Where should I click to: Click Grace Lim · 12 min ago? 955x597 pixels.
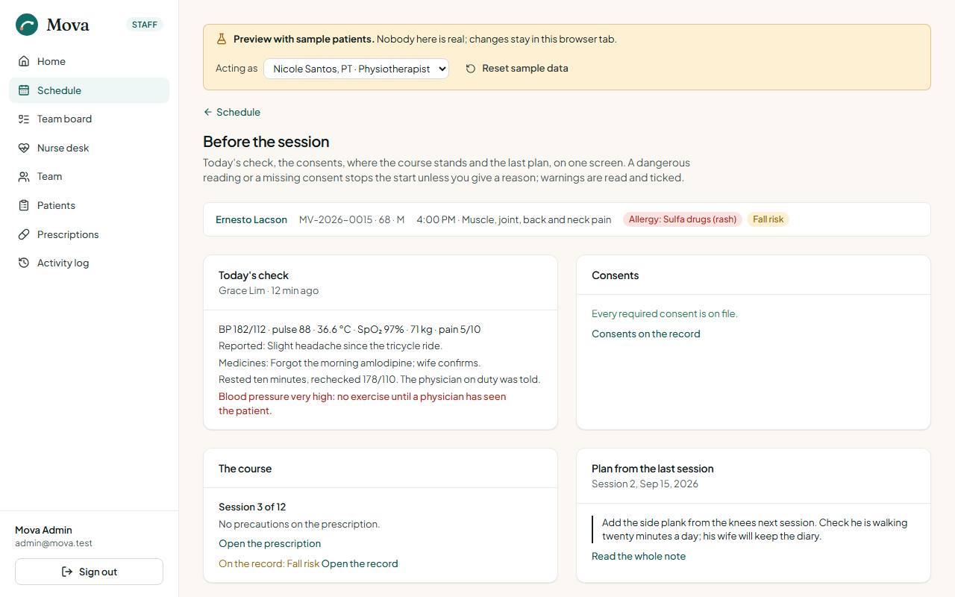tap(269, 290)
